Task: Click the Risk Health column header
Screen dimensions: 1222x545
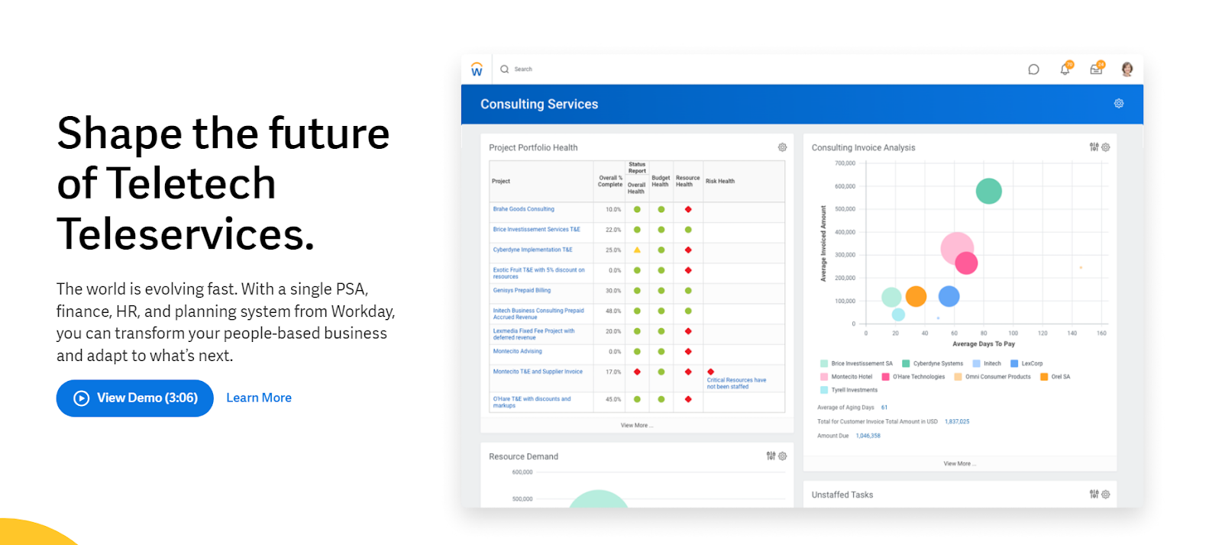Action: pos(720,182)
